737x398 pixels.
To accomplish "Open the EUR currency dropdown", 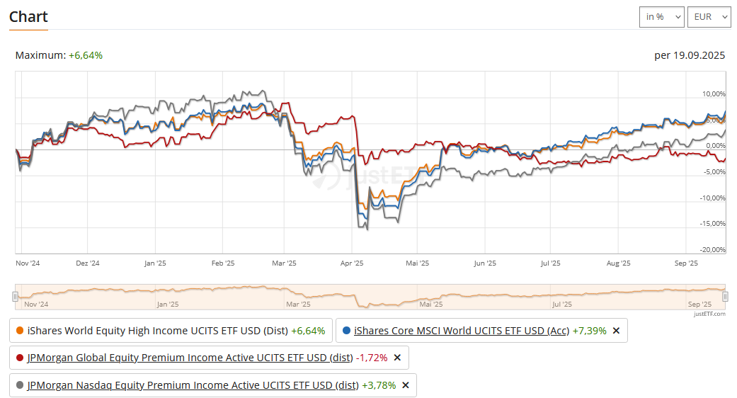I will pyautogui.click(x=709, y=16).
